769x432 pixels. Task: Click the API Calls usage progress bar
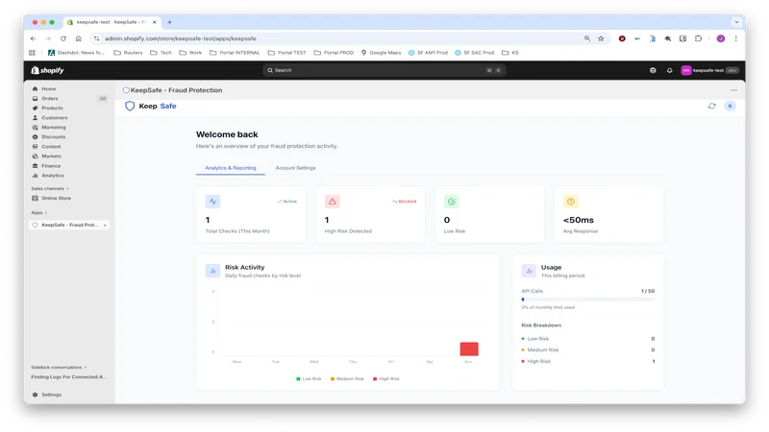[x=587, y=300]
